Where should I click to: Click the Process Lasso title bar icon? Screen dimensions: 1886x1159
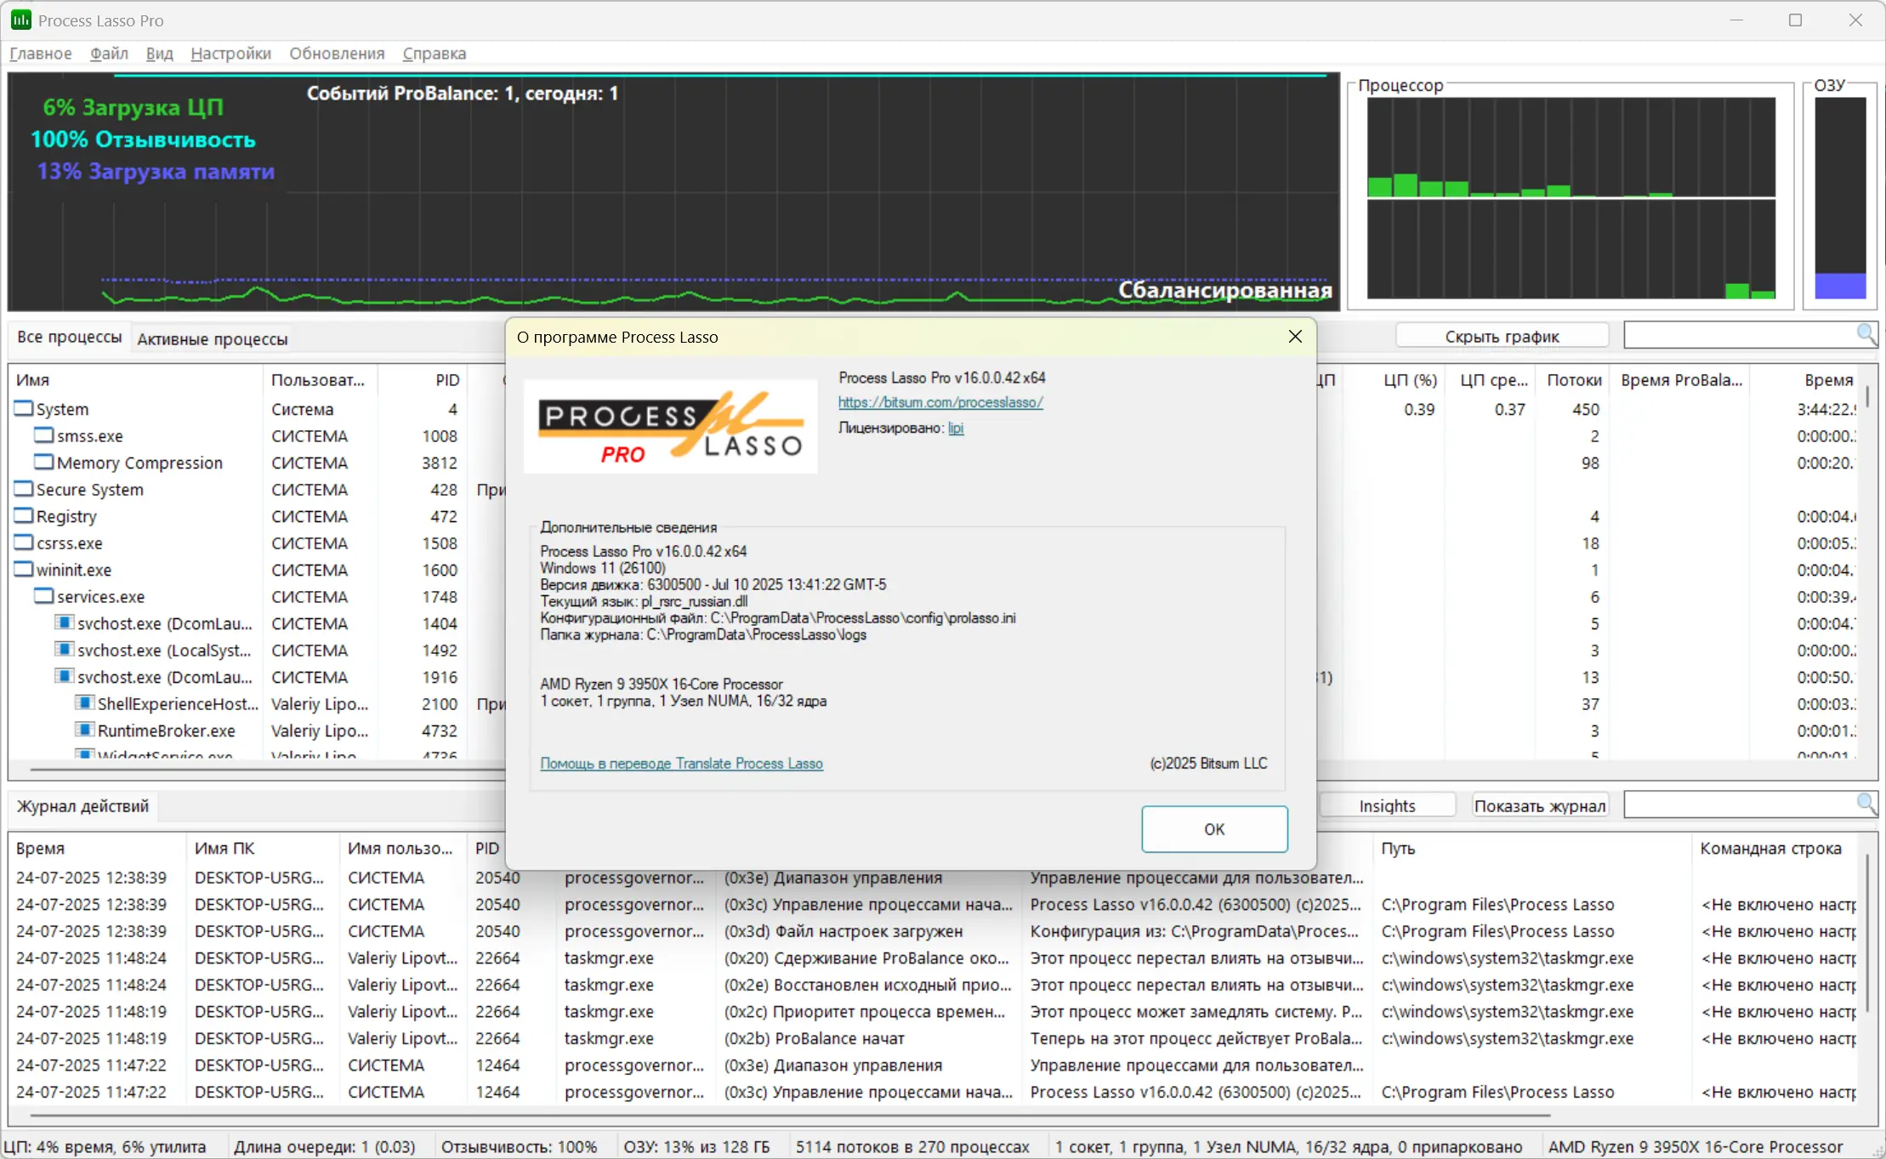click(20, 20)
